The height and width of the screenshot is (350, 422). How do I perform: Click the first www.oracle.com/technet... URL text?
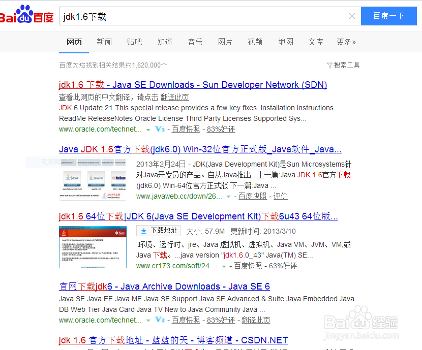coord(100,130)
